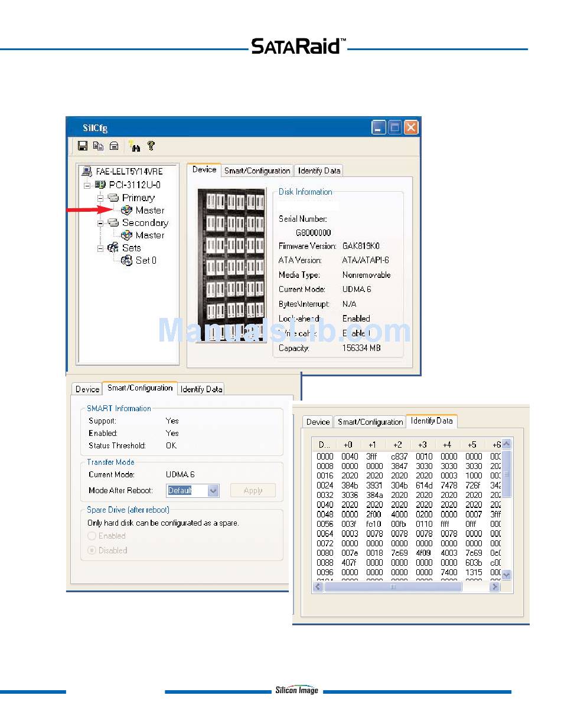Collapse the Primary channel node

pos(100,198)
